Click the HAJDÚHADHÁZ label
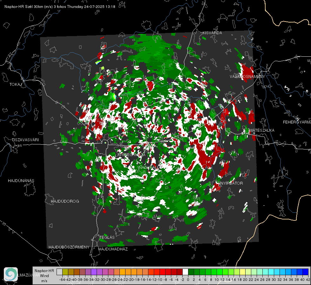 pos(113,249)
